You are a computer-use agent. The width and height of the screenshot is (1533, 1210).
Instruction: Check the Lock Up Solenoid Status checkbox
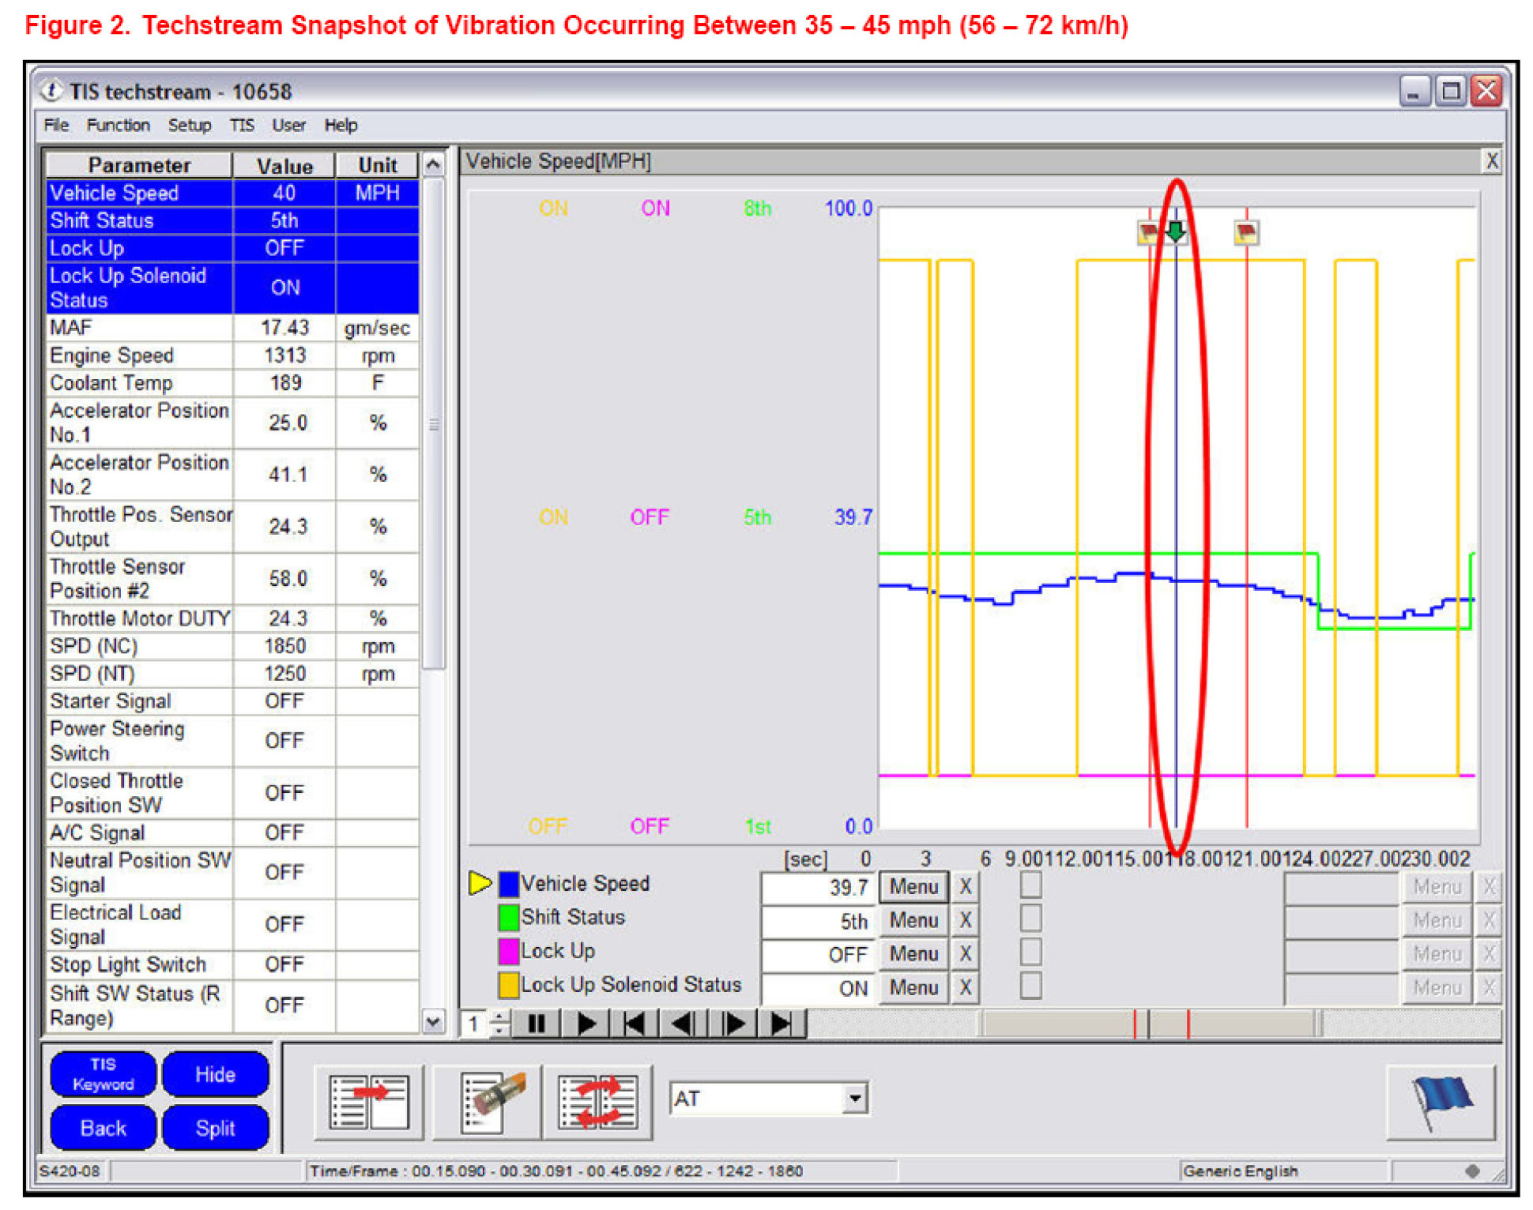click(x=1030, y=986)
